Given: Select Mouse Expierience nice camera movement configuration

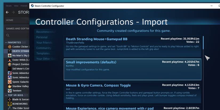Looking at the screenshot, I should tap(133, 108).
